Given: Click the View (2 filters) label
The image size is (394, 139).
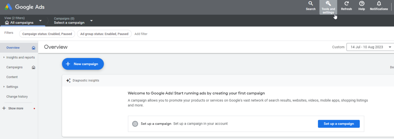Looking at the screenshot, I should 14,18.
